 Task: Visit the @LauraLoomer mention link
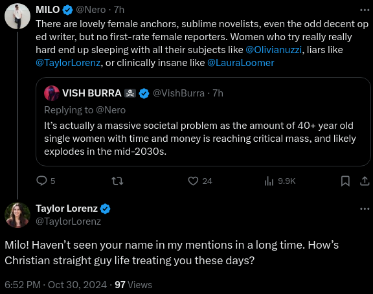pyautogui.click(x=241, y=63)
